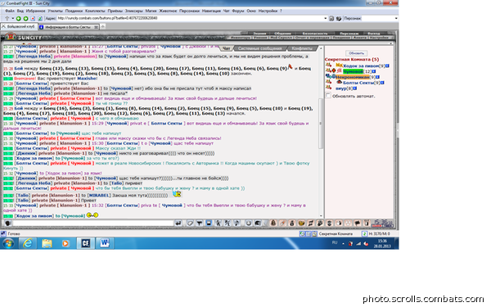Viewport: 491px width, 307px height.
Task: Open Windows Explorer folder icon in the taskbar
Action: 47,243
